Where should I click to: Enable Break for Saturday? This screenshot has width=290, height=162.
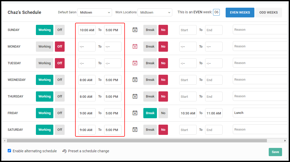click(x=150, y=129)
